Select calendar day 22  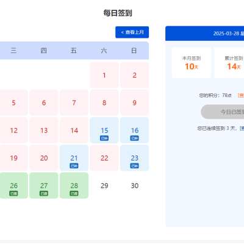point(104,158)
